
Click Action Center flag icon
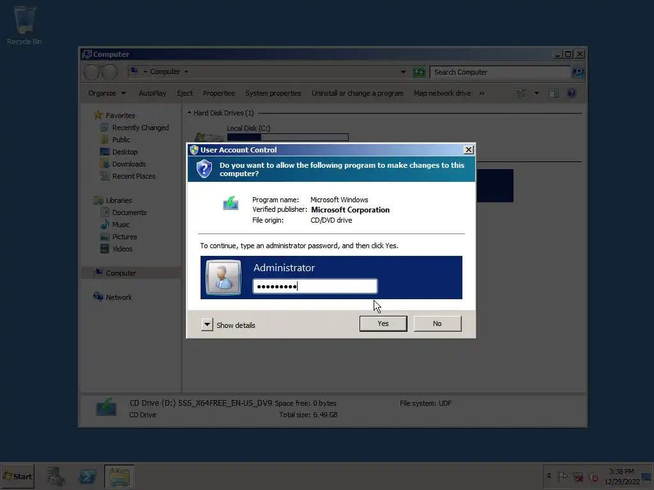562,476
